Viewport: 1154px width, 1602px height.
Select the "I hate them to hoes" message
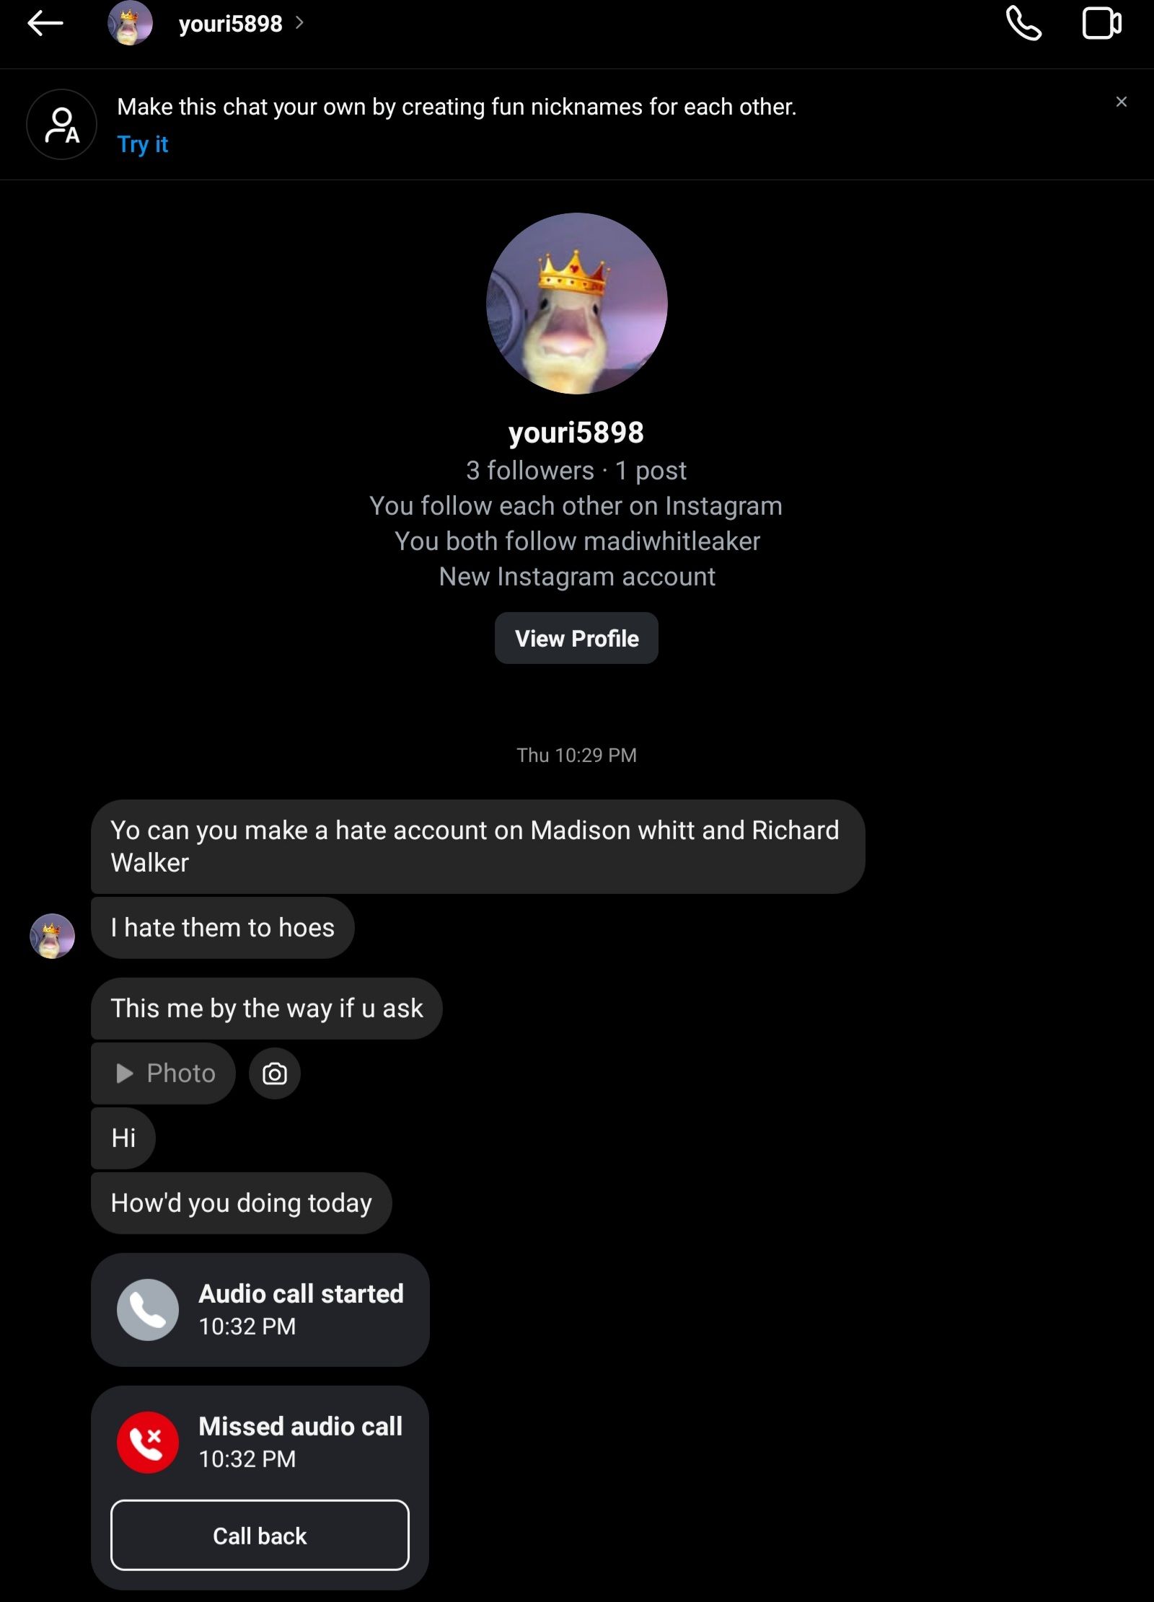coord(222,928)
